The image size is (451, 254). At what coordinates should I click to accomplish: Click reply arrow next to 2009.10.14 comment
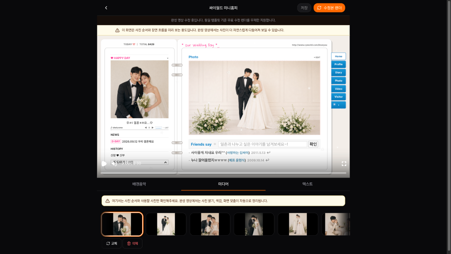pyautogui.click(x=267, y=160)
